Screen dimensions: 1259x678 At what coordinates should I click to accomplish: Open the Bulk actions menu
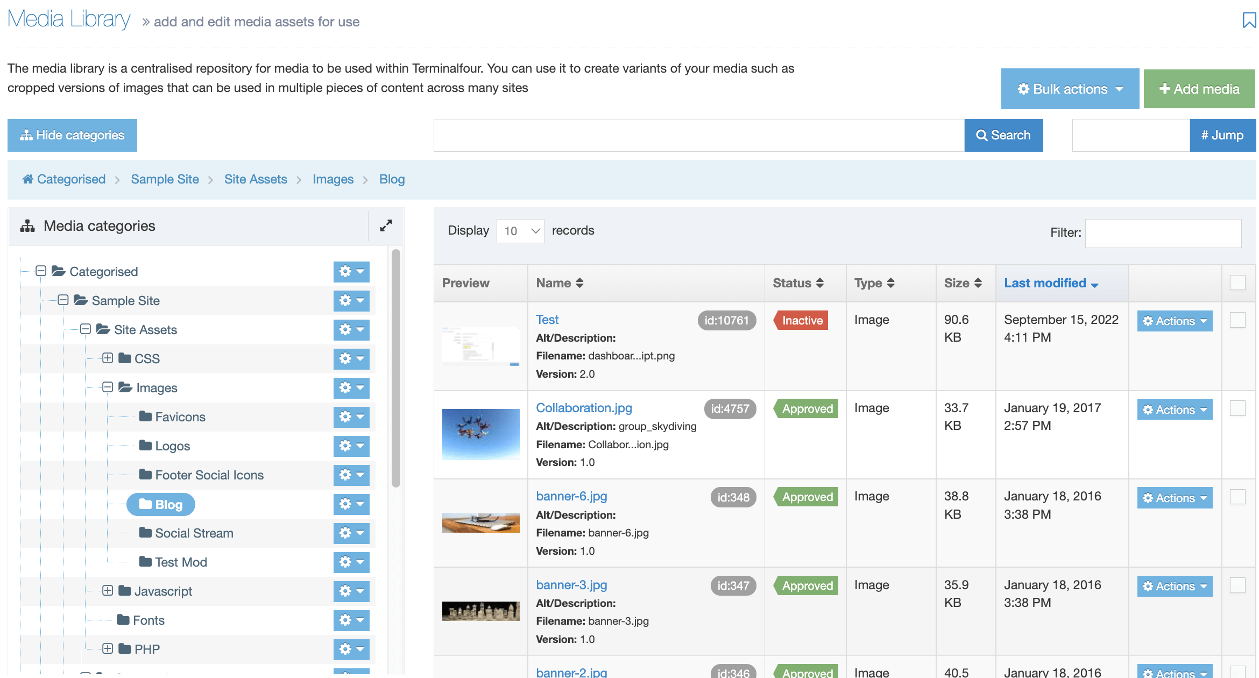pos(1070,89)
